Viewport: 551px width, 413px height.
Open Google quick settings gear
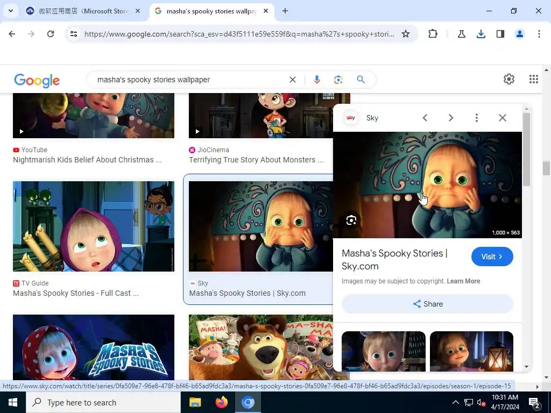(x=509, y=79)
